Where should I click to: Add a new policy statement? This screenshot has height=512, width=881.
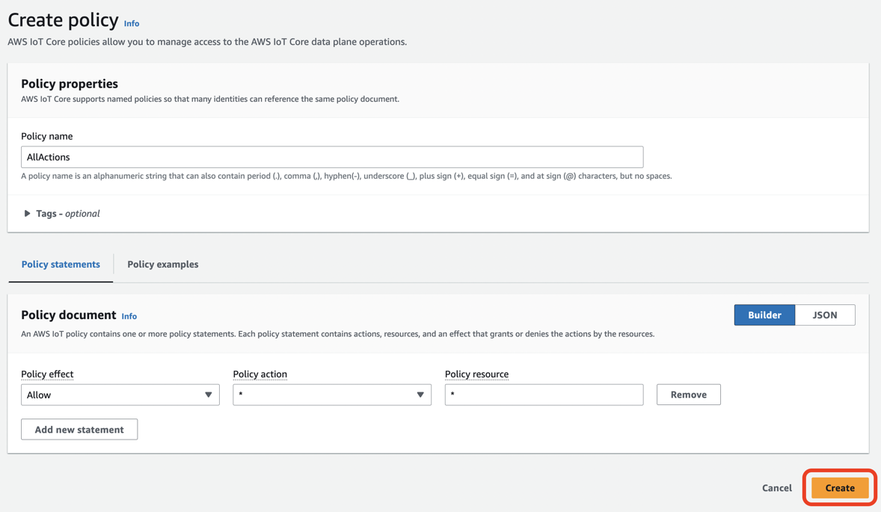pyautogui.click(x=79, y=430)
